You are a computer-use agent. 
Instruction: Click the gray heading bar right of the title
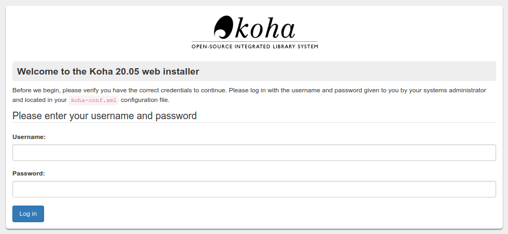[347, 71]
